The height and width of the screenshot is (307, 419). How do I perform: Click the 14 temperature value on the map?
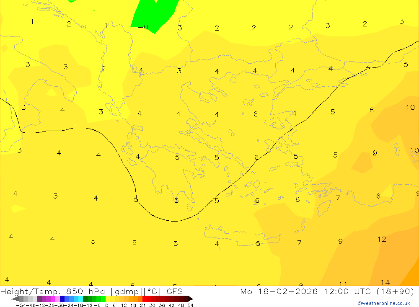[385, 282]
